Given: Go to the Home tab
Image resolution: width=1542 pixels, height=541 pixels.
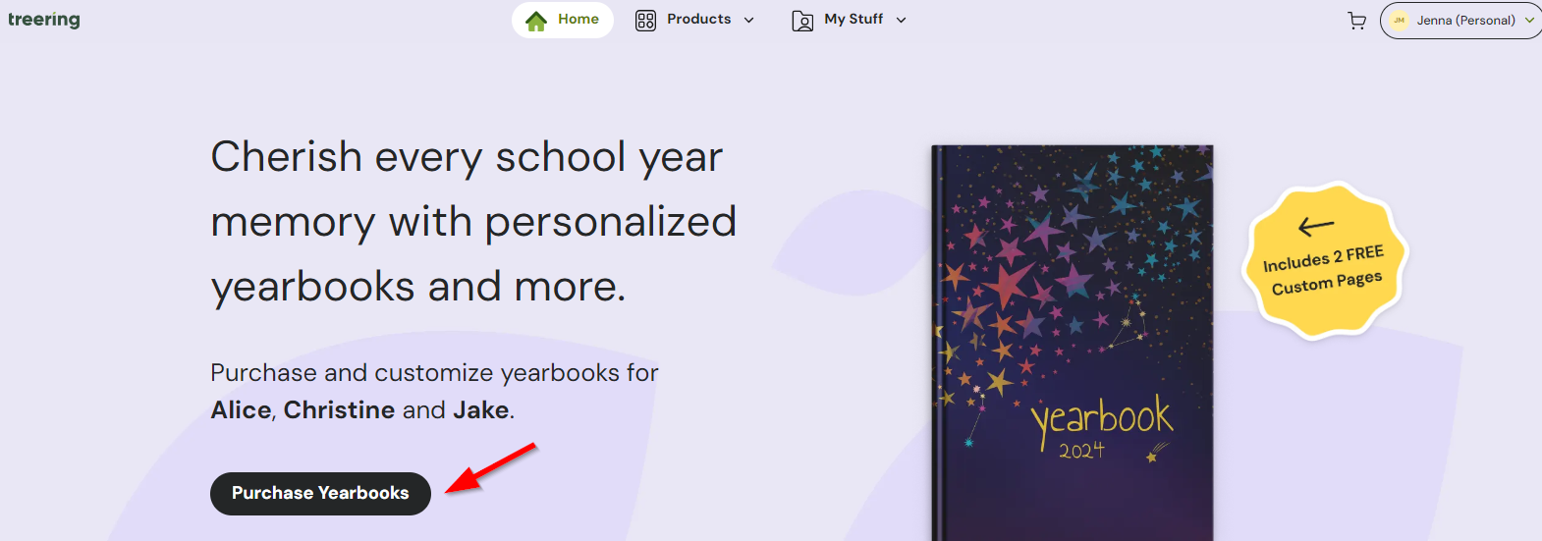Looking at the screenshot, I should pyautogui.click(x=578, y=20).
